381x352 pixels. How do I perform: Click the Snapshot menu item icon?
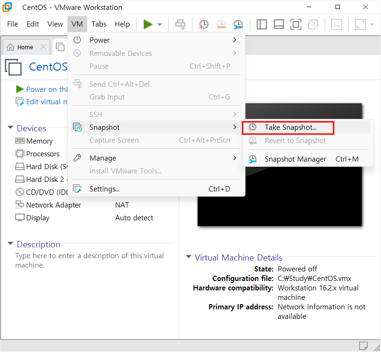click(x=78, y=127)
